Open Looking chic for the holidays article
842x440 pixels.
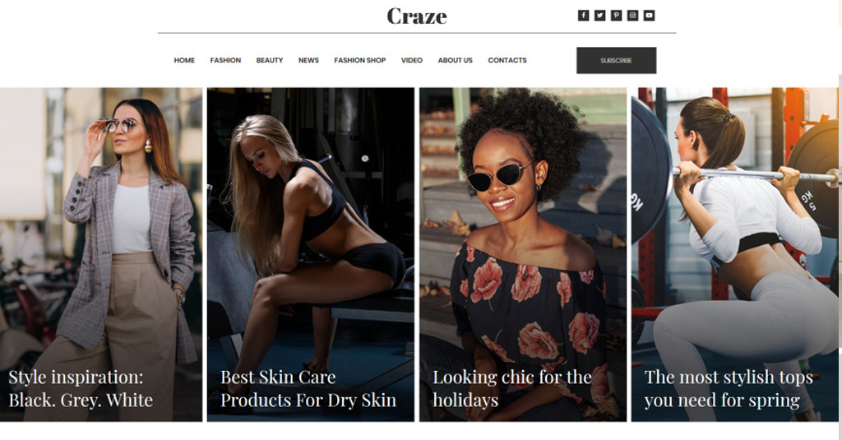click(x=512, y=388)
